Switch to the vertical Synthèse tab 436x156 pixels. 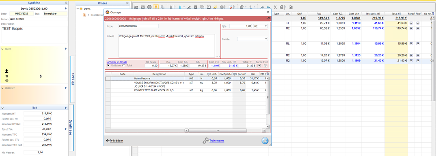point(71,127)
